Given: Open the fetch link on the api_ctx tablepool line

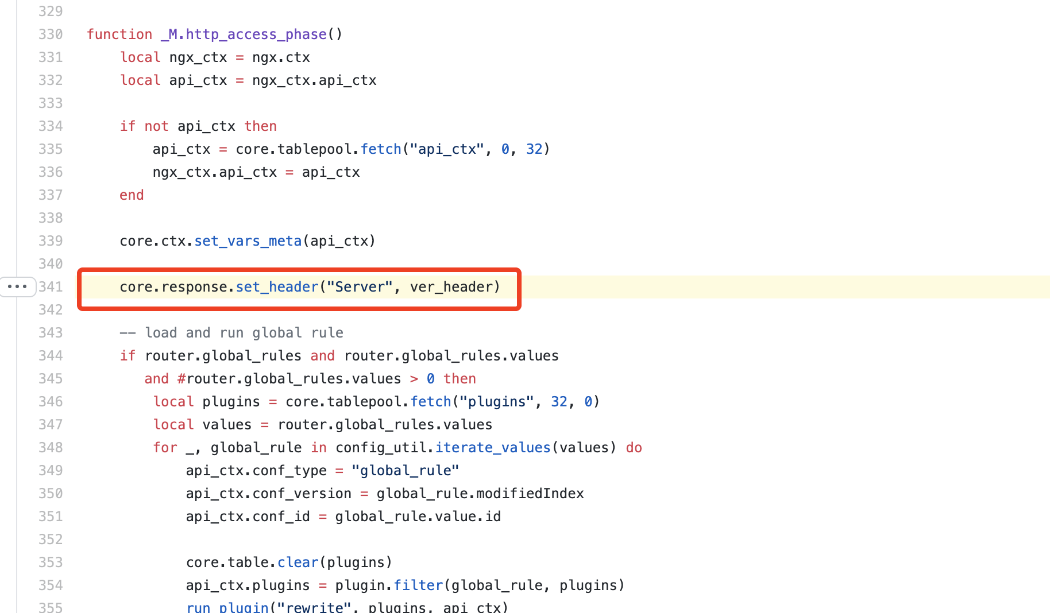Looking at the screenshot, I should (381, 149).
